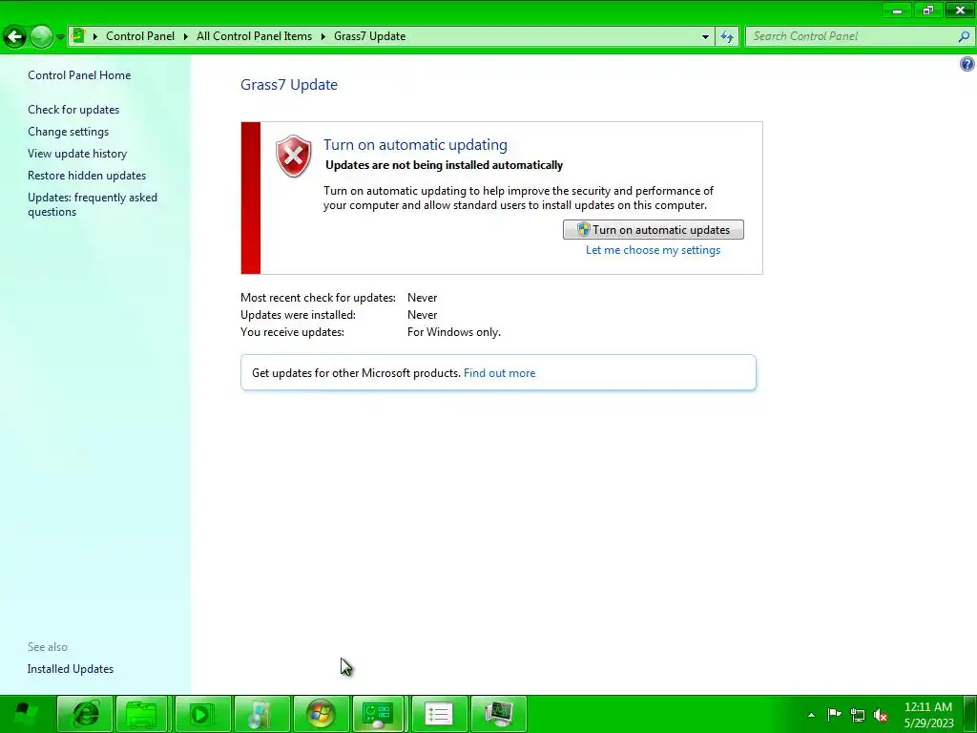977x733 pixels.
Task: Open the clock showing 12:11 AM
Action: 928,715
